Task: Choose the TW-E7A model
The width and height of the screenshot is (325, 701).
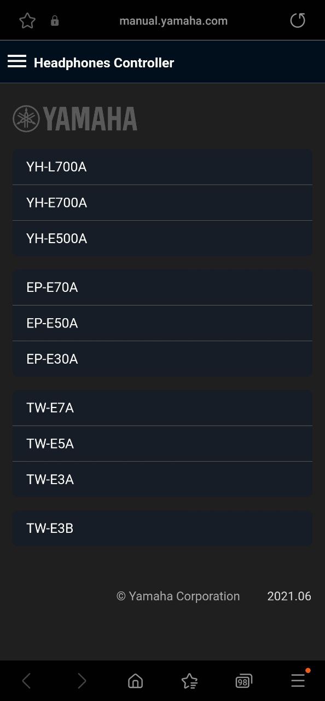Action: [x=162, y=408]
